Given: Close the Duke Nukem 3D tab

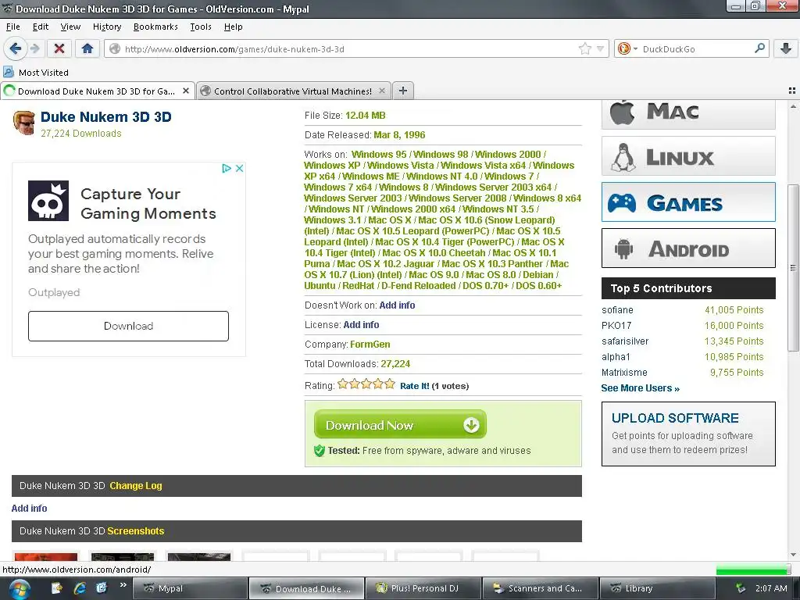Looking at the screenshot, I should tap(186, 91).
